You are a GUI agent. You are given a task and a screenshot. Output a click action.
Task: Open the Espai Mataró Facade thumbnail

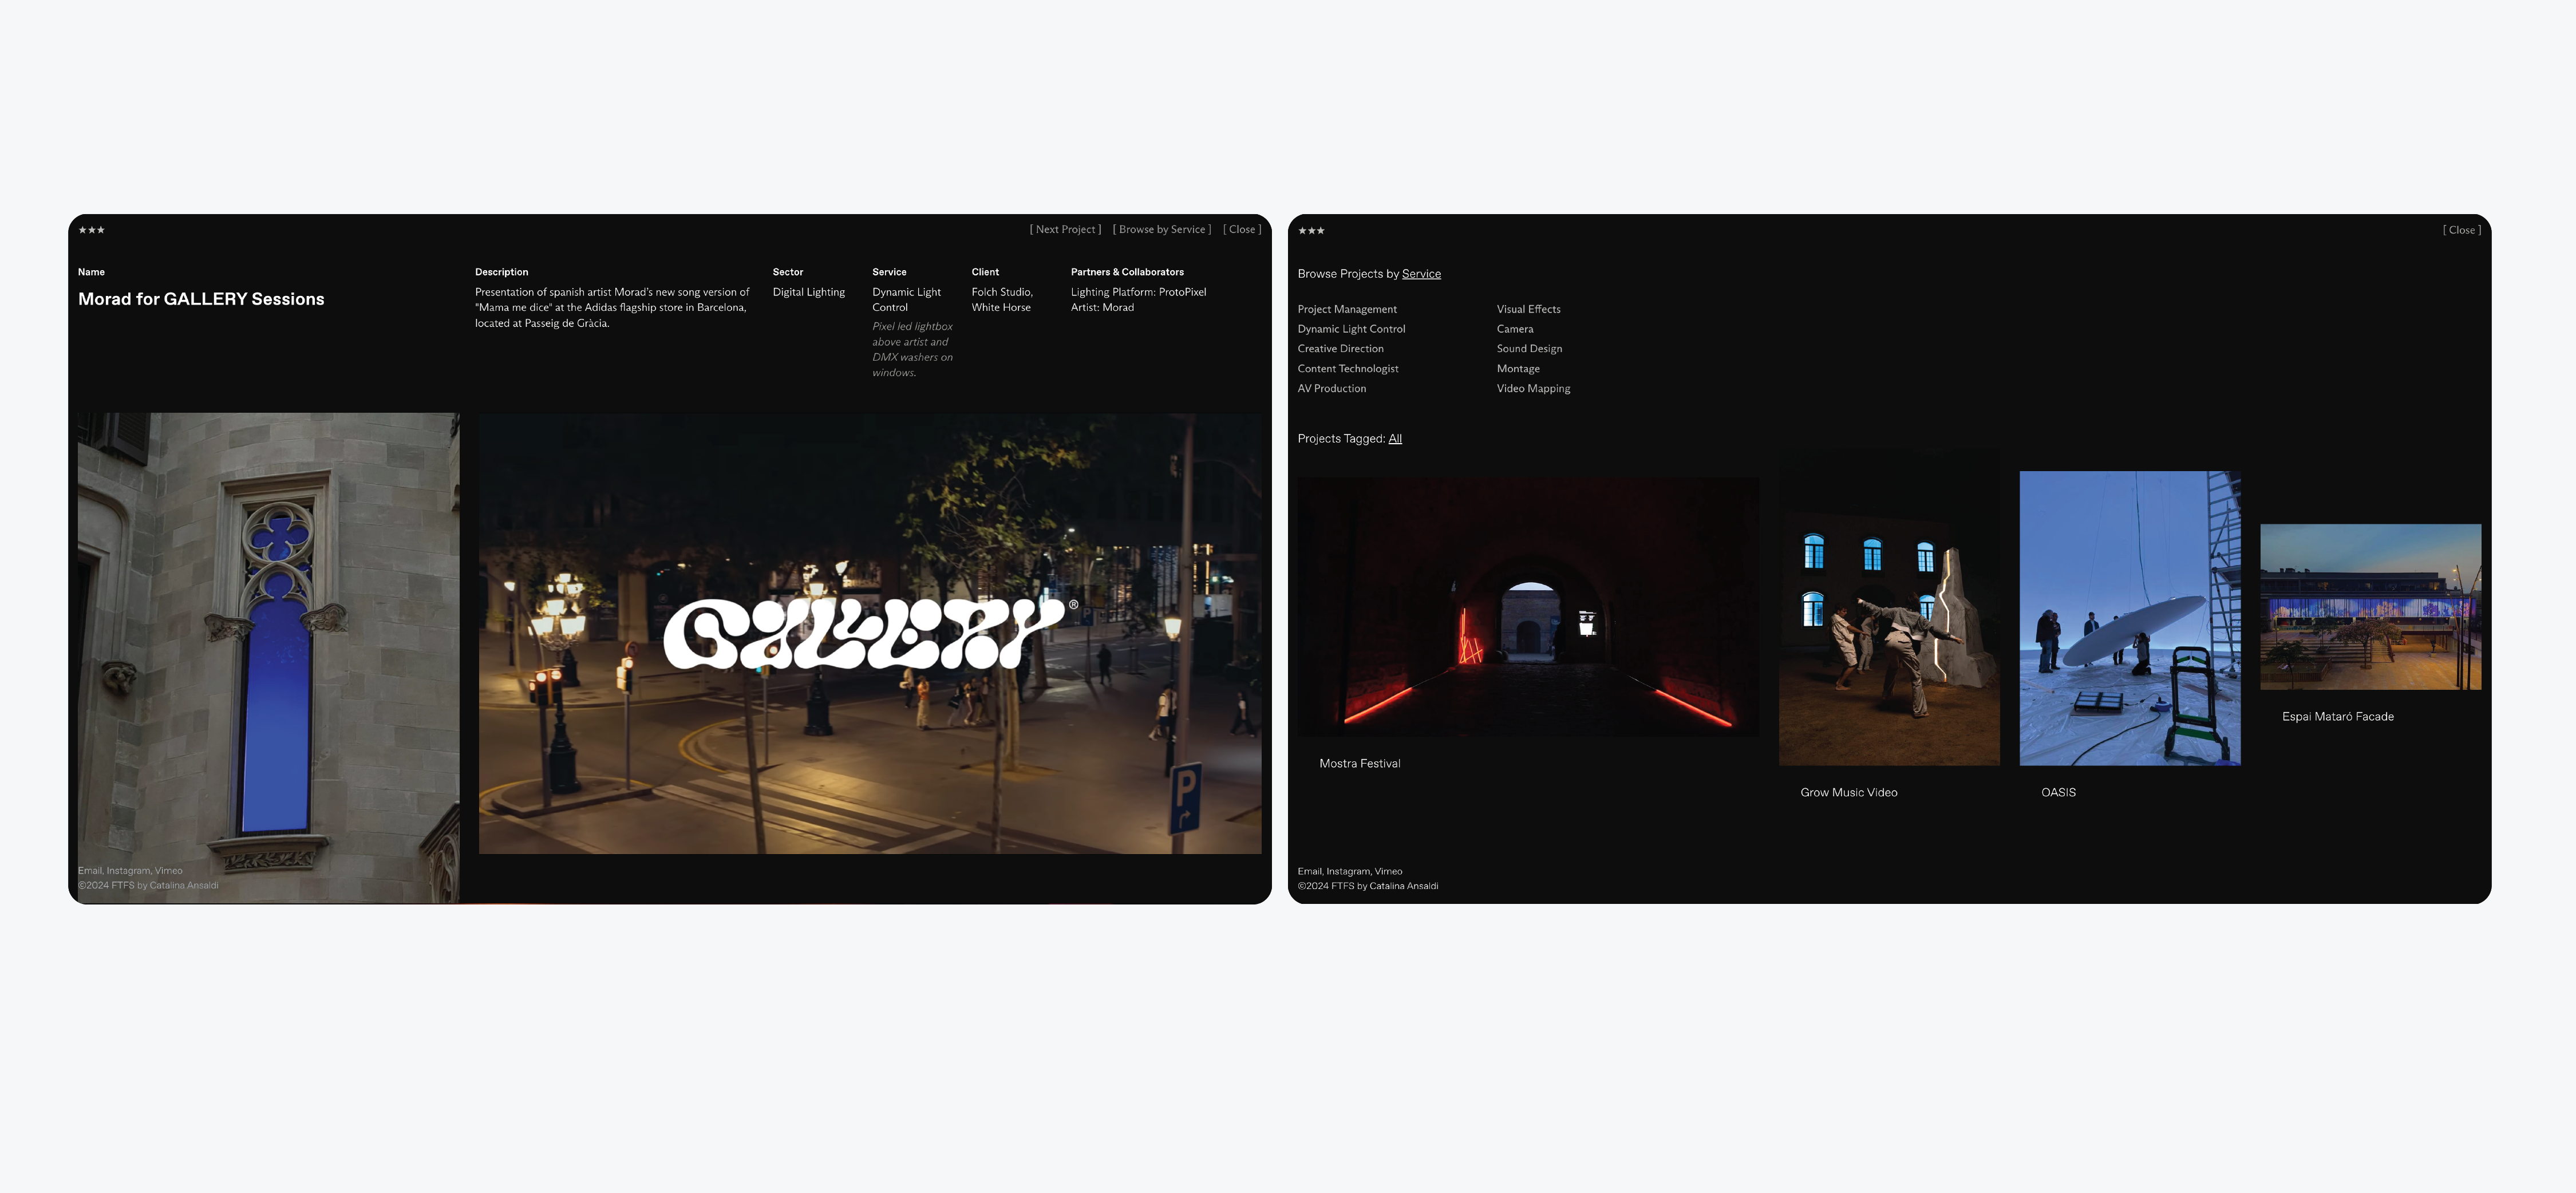click(2370, 607)
